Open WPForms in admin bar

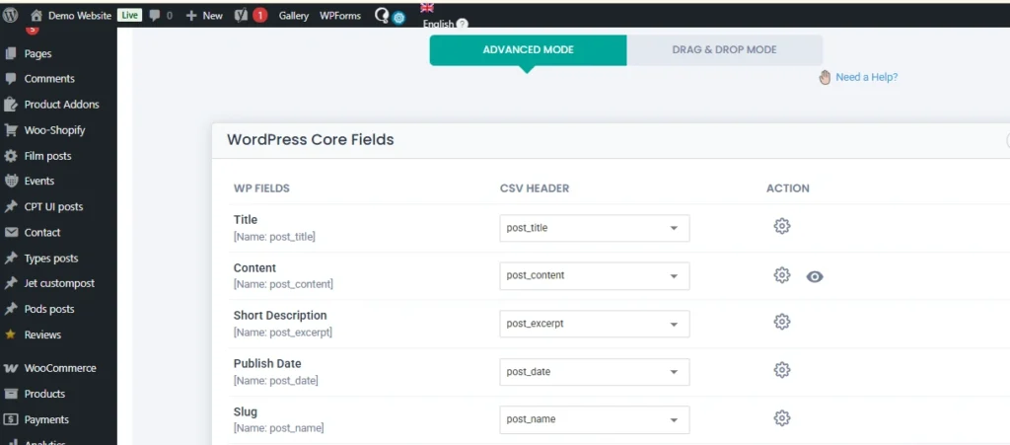point(340,16)
